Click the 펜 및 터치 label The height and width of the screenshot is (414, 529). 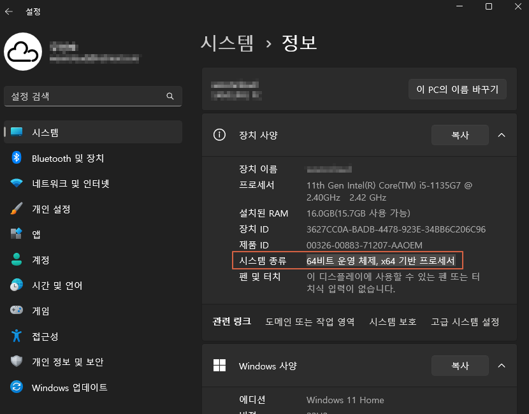(260, 277)
